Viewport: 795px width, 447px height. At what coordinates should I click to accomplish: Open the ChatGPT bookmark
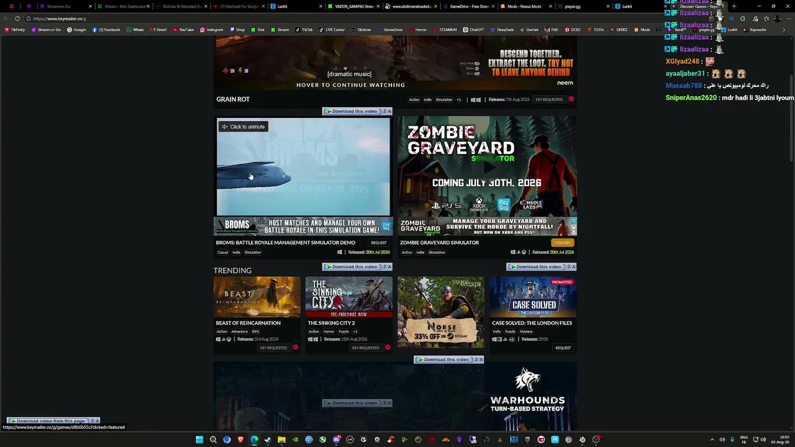click(473, 30)
